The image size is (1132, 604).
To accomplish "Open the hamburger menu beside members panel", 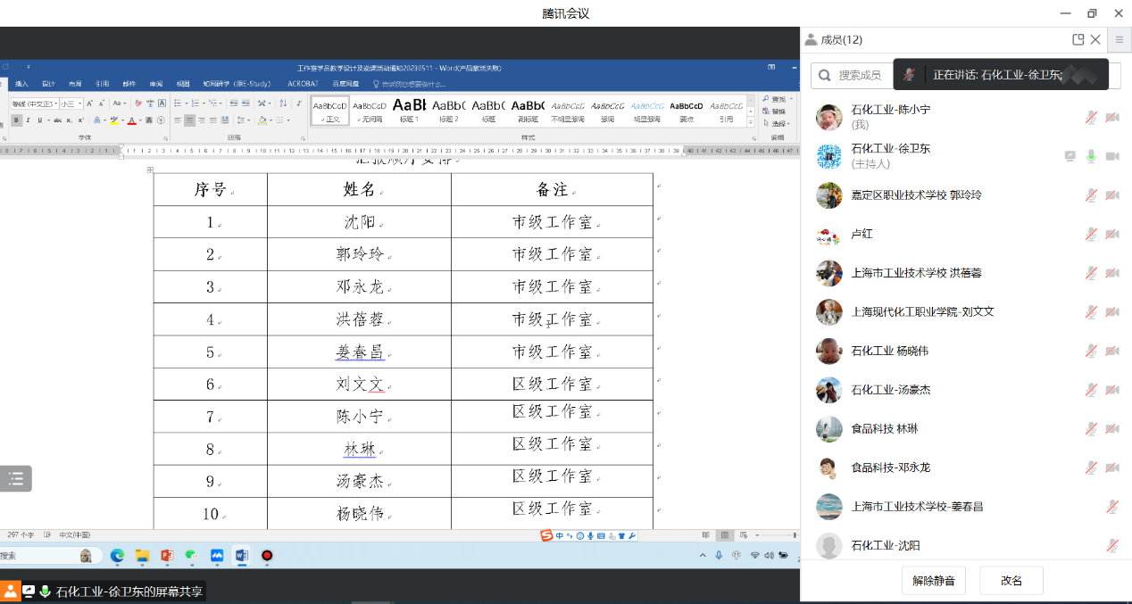I will (x=1120, y=40).
